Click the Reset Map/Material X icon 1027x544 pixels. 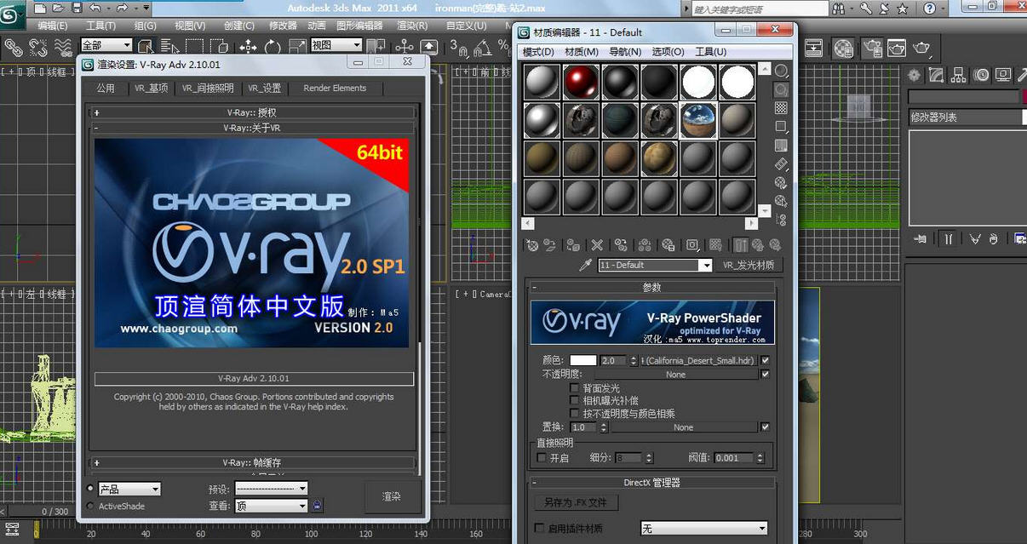(597, 245)
